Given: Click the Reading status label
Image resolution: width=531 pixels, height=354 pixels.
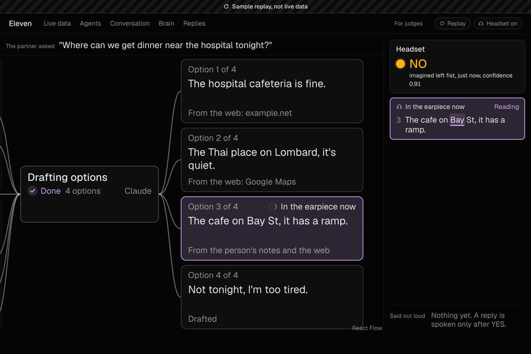Looking at the screenshot, I should pos(506,107).
